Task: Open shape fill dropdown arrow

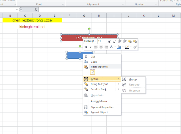Action: tap(123, 47)
